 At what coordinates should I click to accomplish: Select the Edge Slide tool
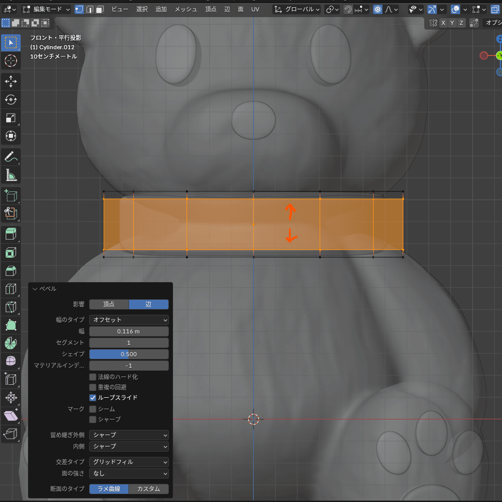(11, 380)
